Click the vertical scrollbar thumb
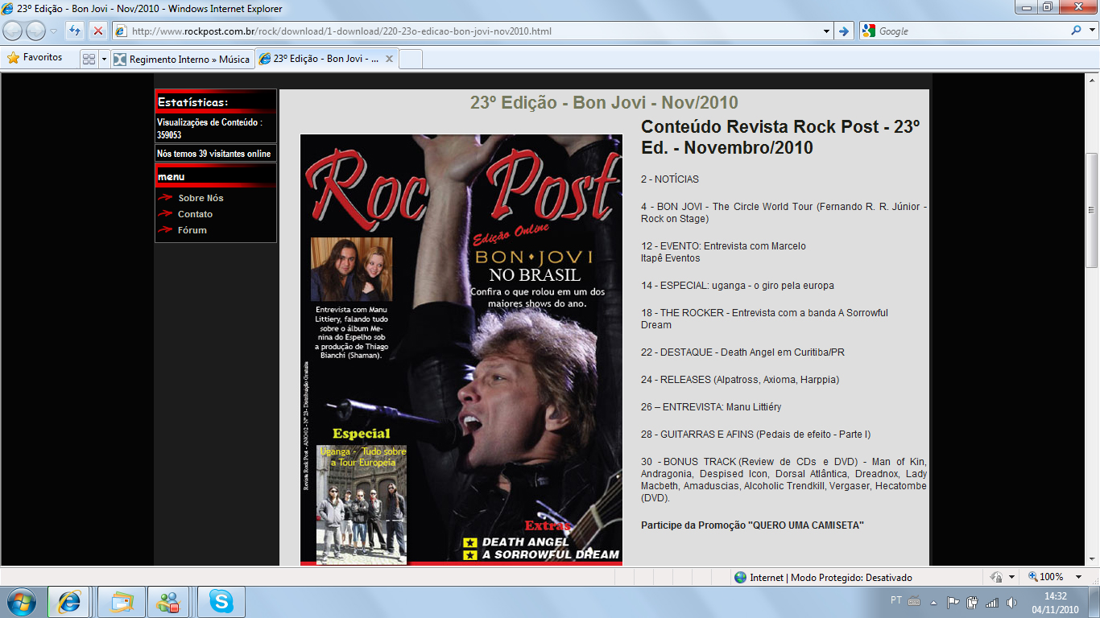 point(1092,211)
